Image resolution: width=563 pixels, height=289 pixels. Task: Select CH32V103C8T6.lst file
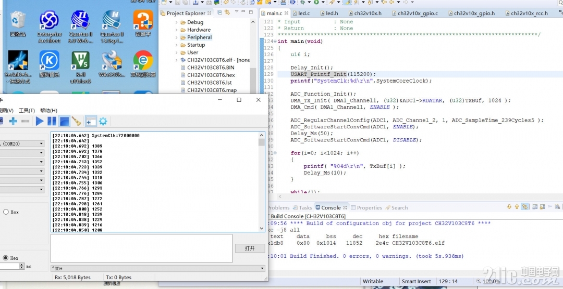pos(206,82)
